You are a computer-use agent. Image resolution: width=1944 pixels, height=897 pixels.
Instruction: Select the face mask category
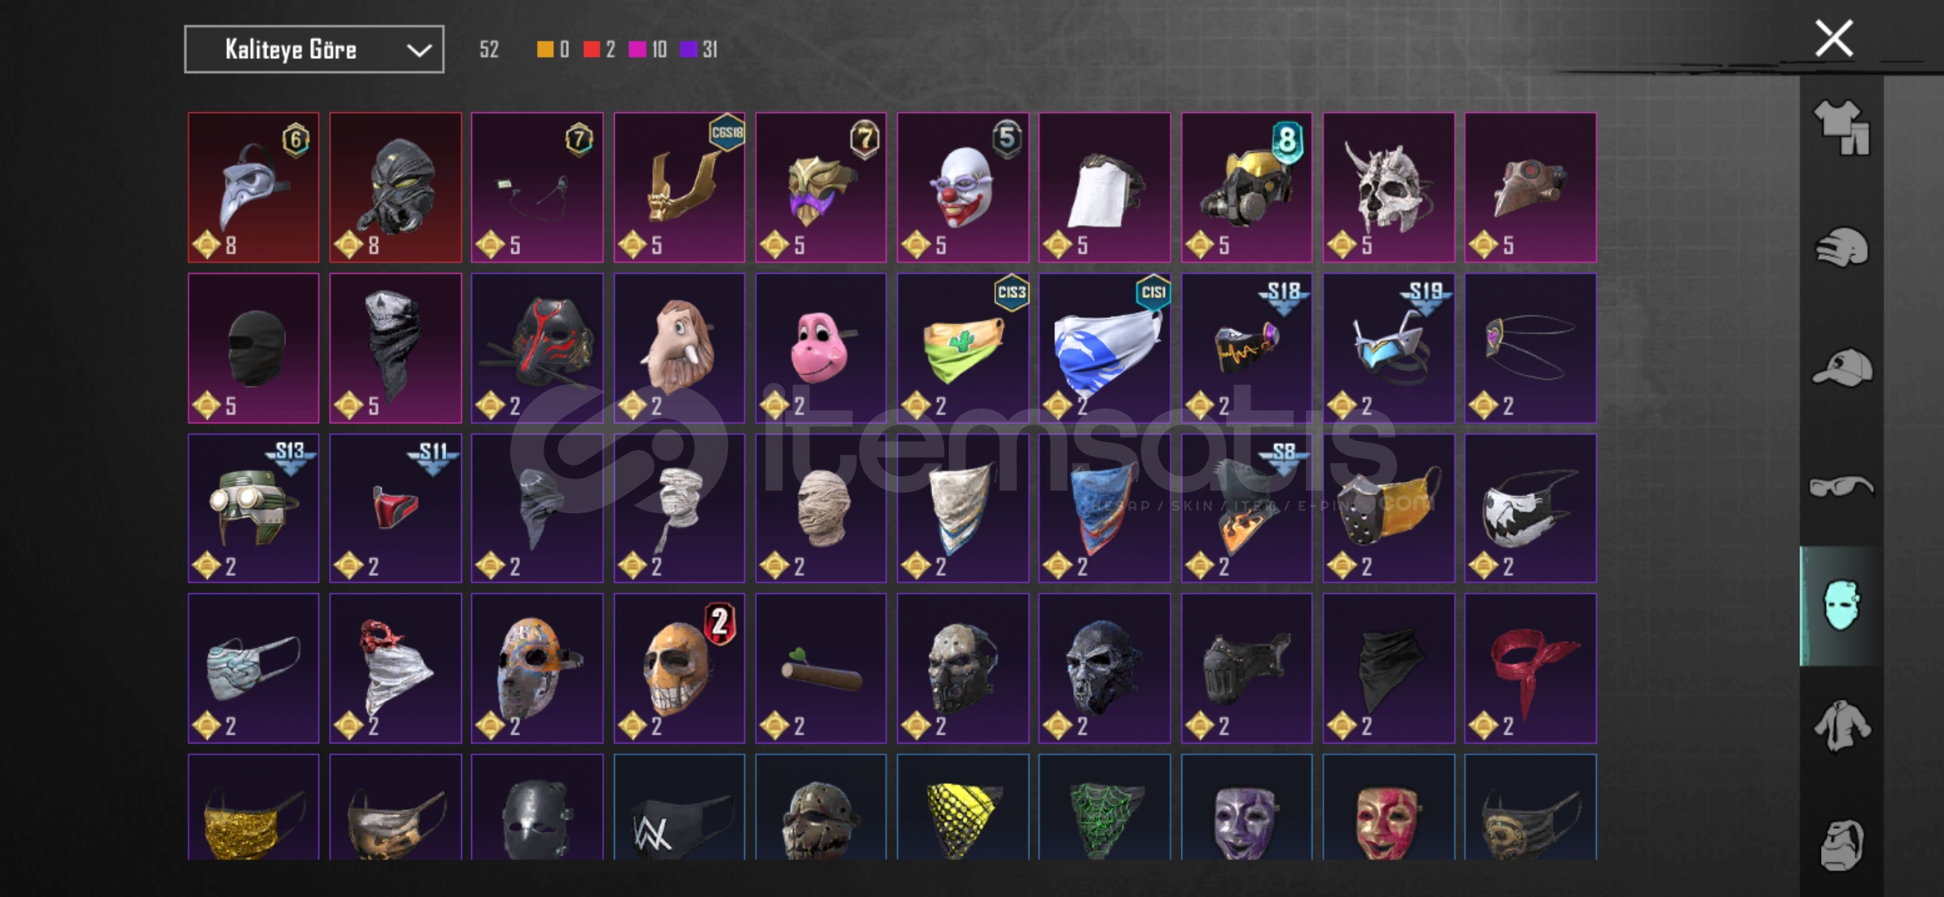click(x=1841, y=605)
